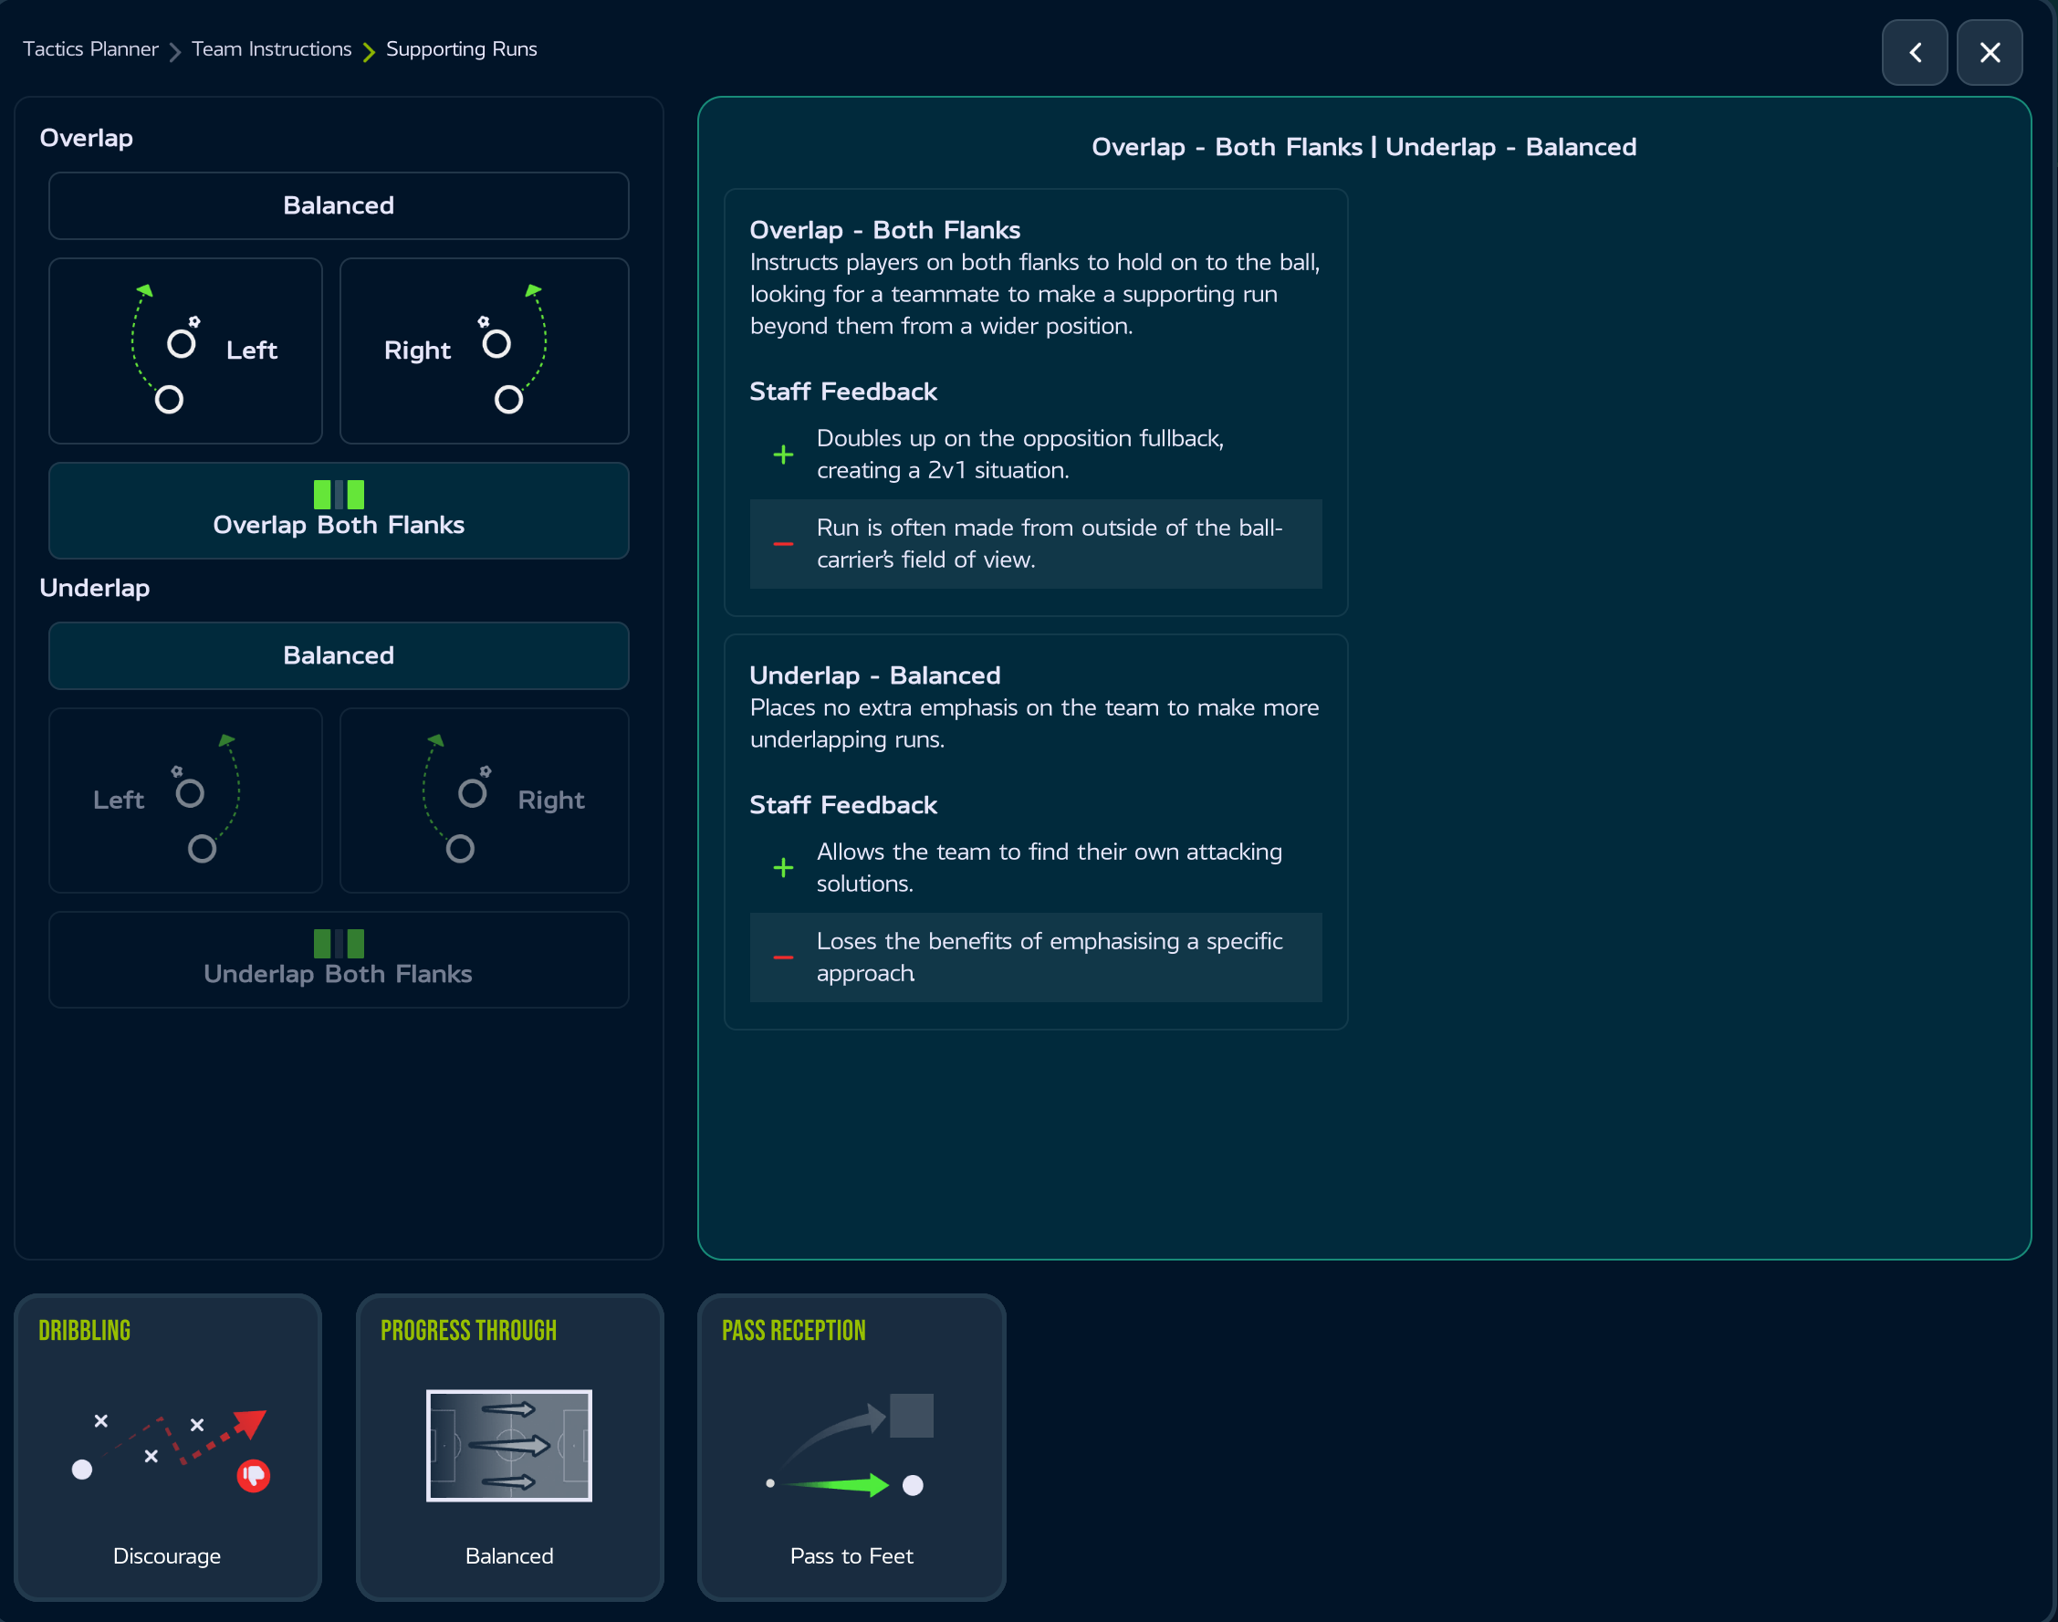The height and width of the screenshot is (1622, 2058).
Task: Go to Tactics Planner breadcrumb
Action: click(x=90, y=49)
